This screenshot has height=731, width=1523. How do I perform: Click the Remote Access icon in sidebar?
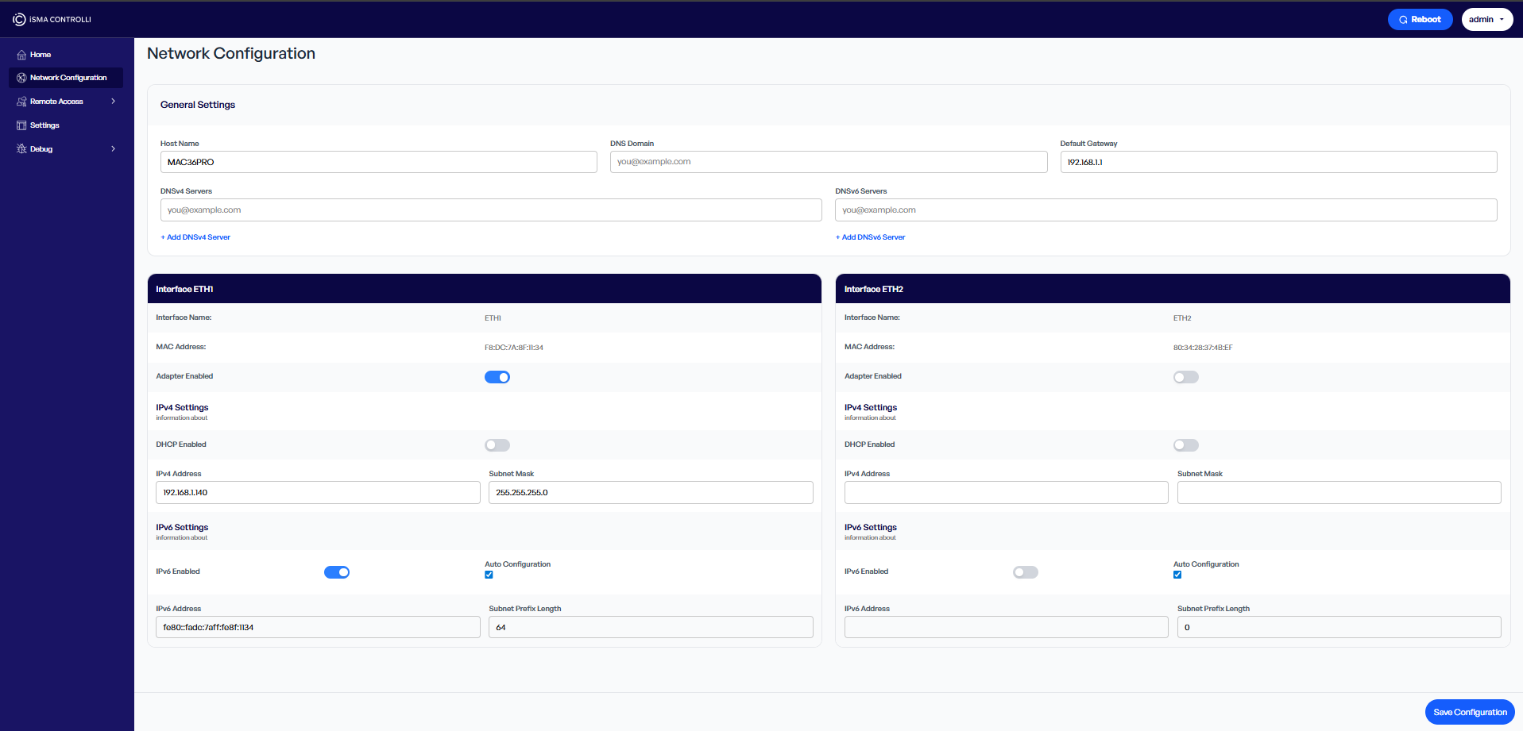coord(21,102)
